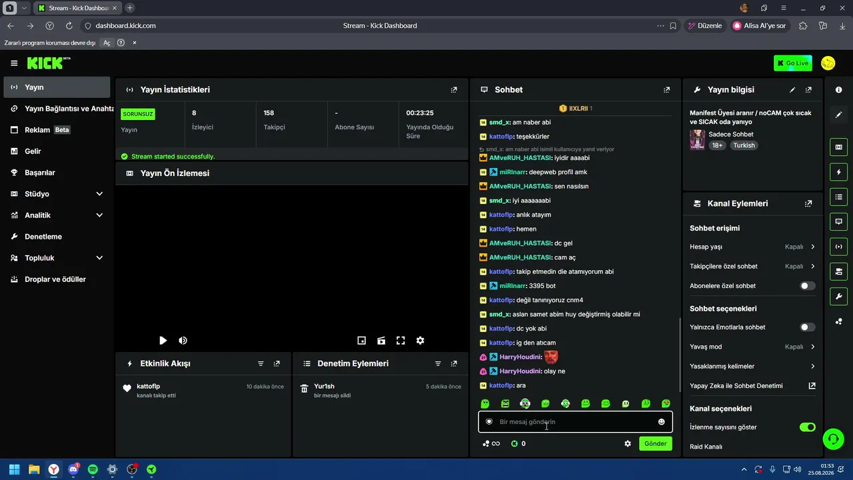The image size is (853, 480).
Task: Pop out the Sohbet chat panel
Action: pyautogui.click(x=666, y=89)
